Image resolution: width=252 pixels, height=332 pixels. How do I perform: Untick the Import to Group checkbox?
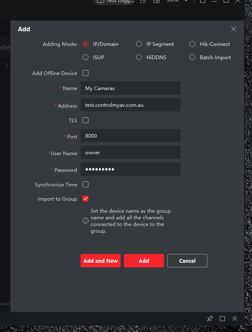86,199
